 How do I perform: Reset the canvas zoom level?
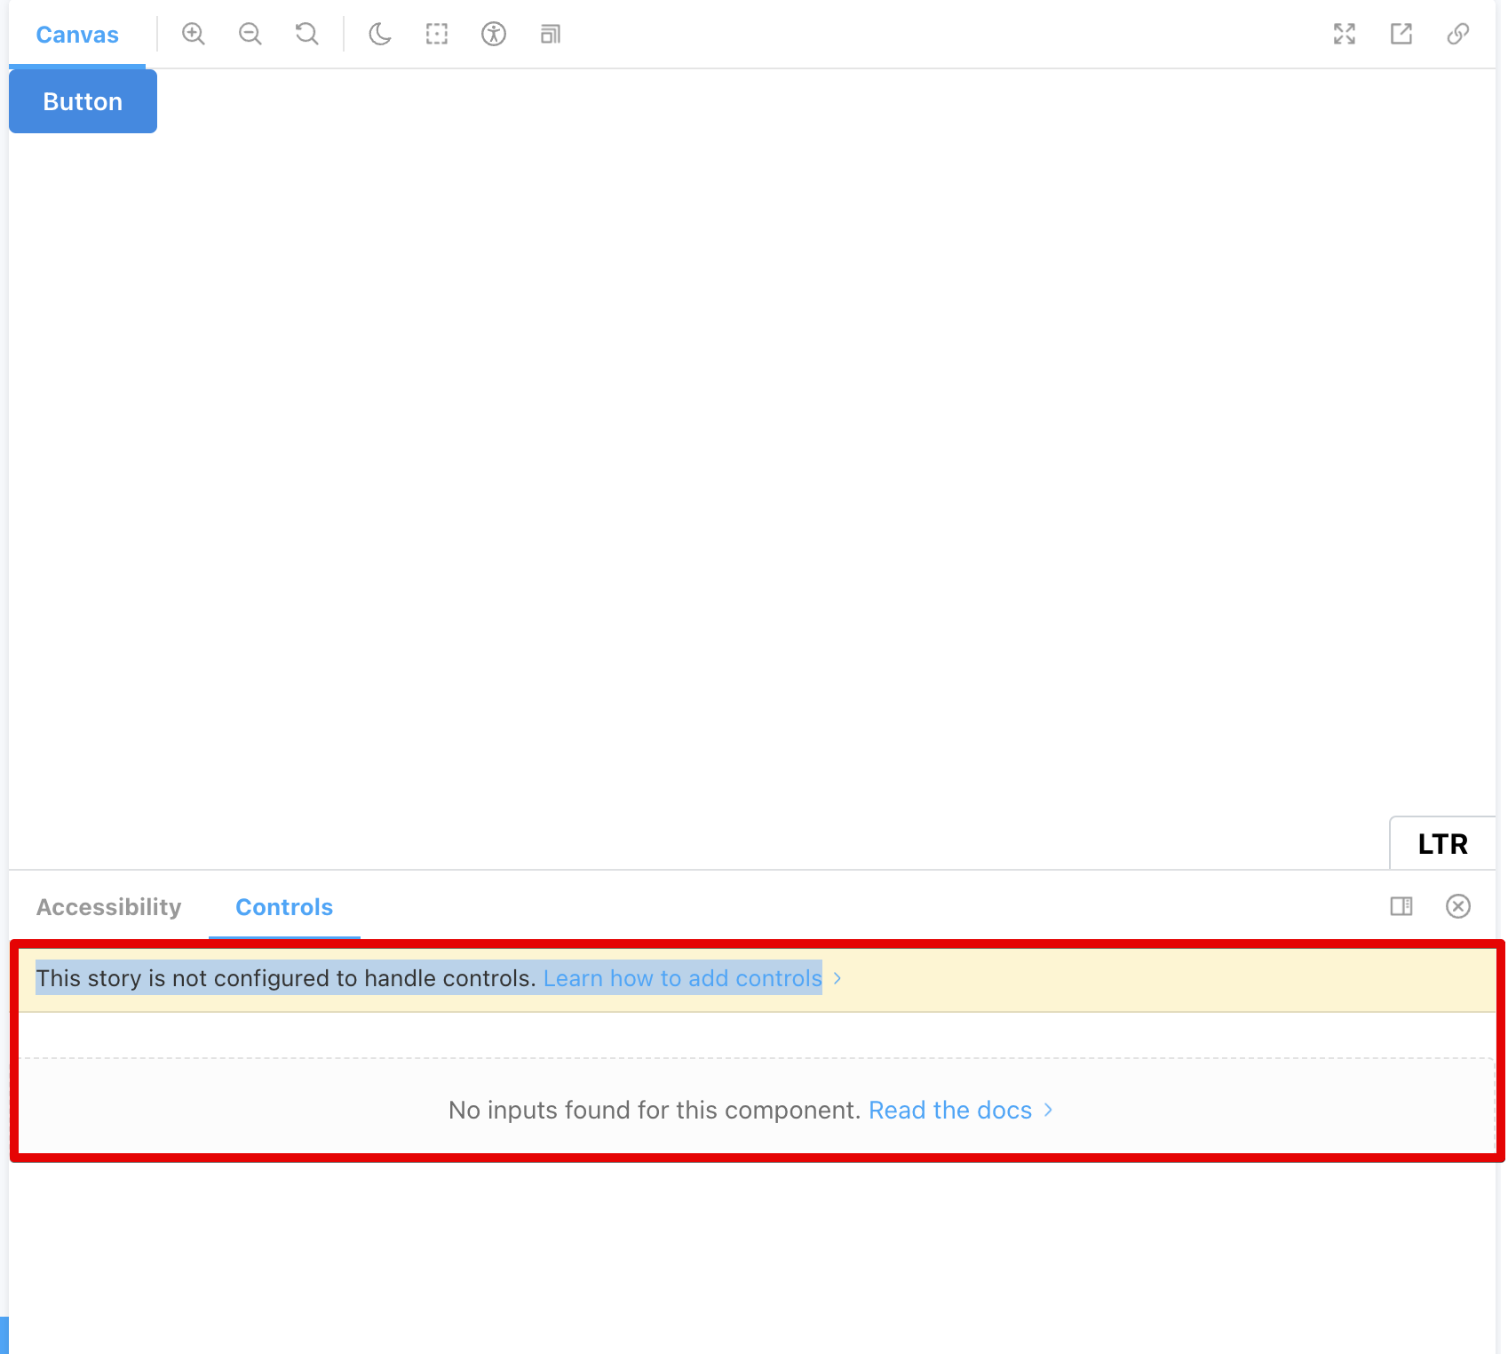[306, 34]
